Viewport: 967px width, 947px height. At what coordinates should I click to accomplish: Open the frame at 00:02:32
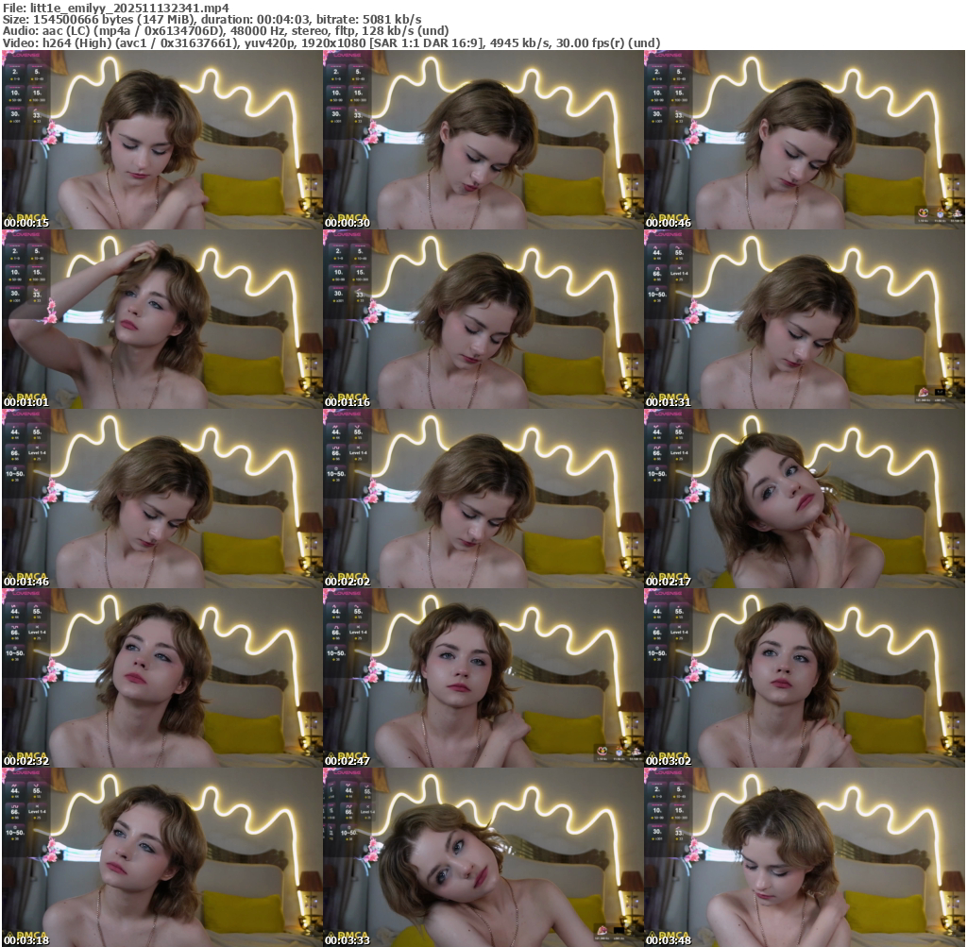tap(161, 678)
